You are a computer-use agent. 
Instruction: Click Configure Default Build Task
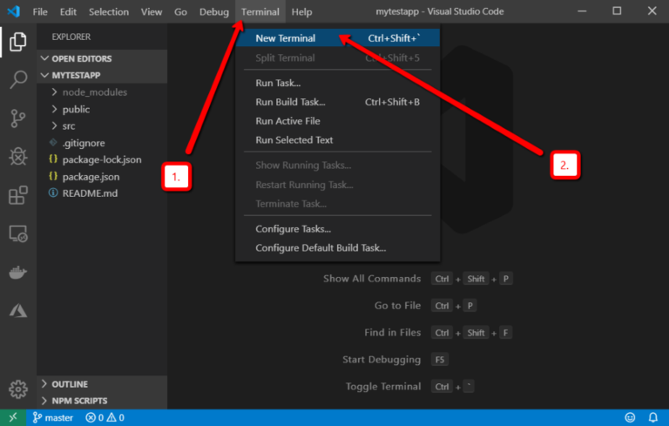click(320, 248)
